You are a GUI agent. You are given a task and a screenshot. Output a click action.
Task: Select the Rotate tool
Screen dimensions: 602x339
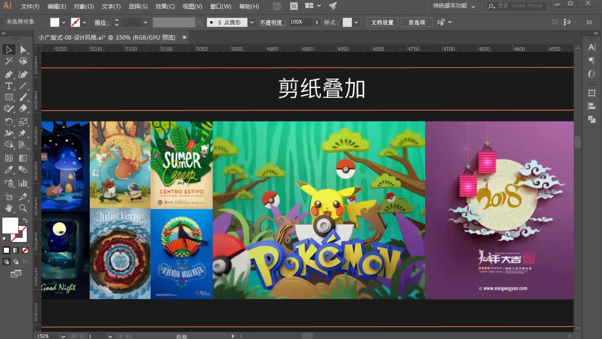point(8,122)
